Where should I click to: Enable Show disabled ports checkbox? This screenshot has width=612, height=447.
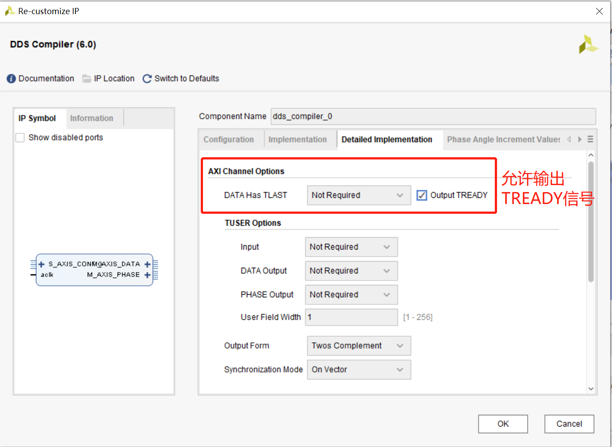[20, 138]
